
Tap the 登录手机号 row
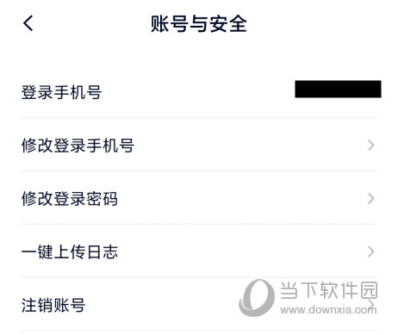coord(199,91)
